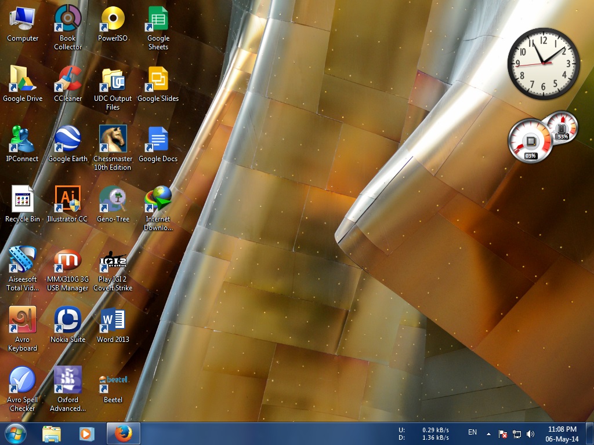Select the CCleaner desktop icon

(x=68, y=83)
